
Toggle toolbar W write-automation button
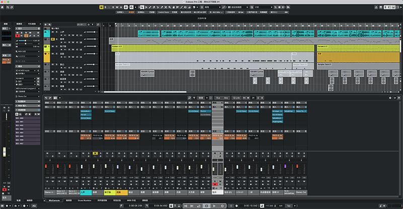point(117,7)
